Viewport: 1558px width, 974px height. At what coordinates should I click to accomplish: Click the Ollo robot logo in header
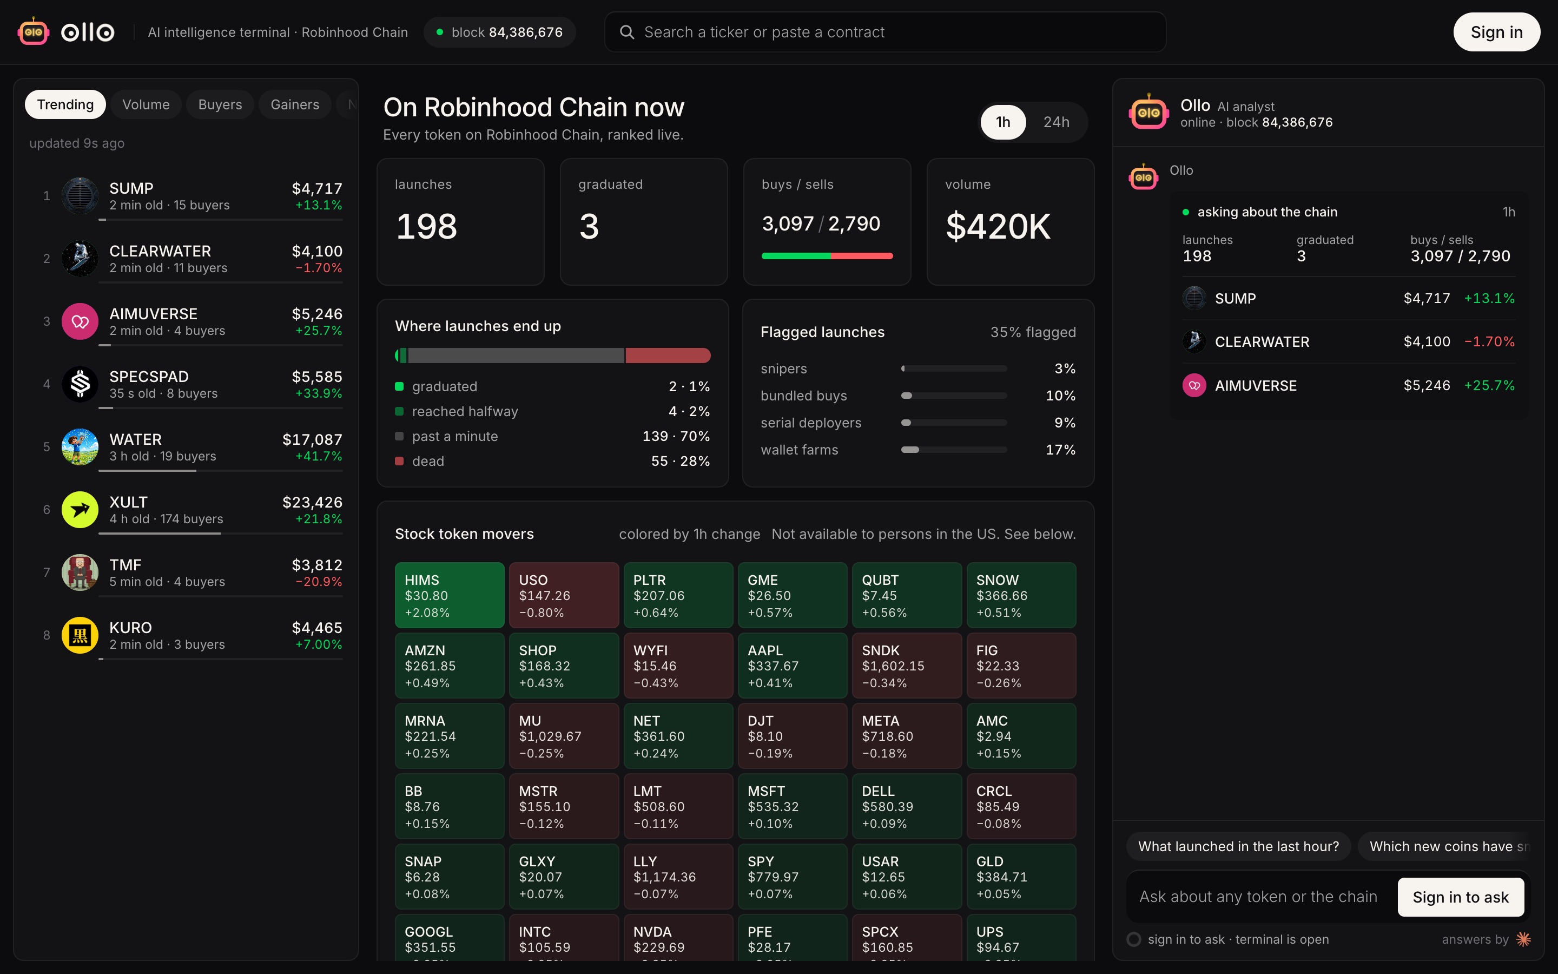[34, 31]
